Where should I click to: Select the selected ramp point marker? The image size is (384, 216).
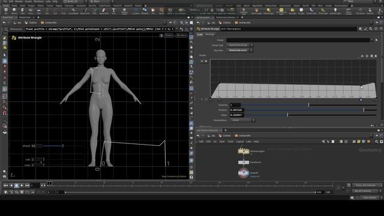point(361,100)
